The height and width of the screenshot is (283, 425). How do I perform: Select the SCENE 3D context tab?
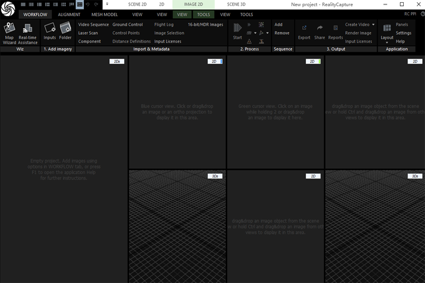236,4
